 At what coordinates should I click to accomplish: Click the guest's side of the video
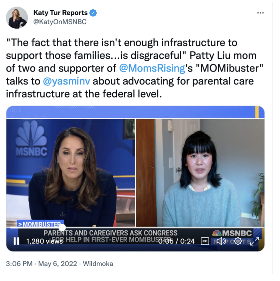(x=200, y=173)
